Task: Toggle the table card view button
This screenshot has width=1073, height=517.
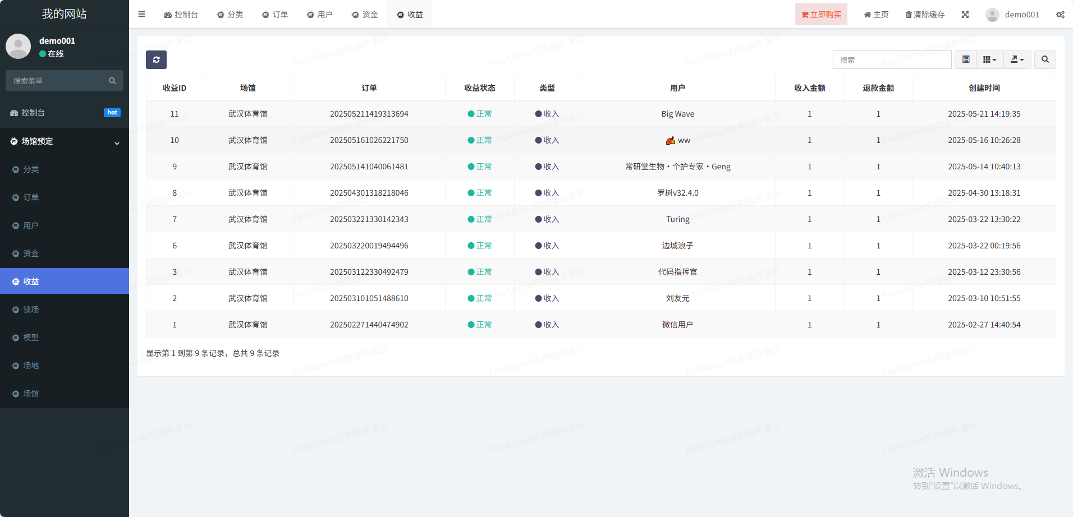Action: pyautogui.click(x=966, y=59)
